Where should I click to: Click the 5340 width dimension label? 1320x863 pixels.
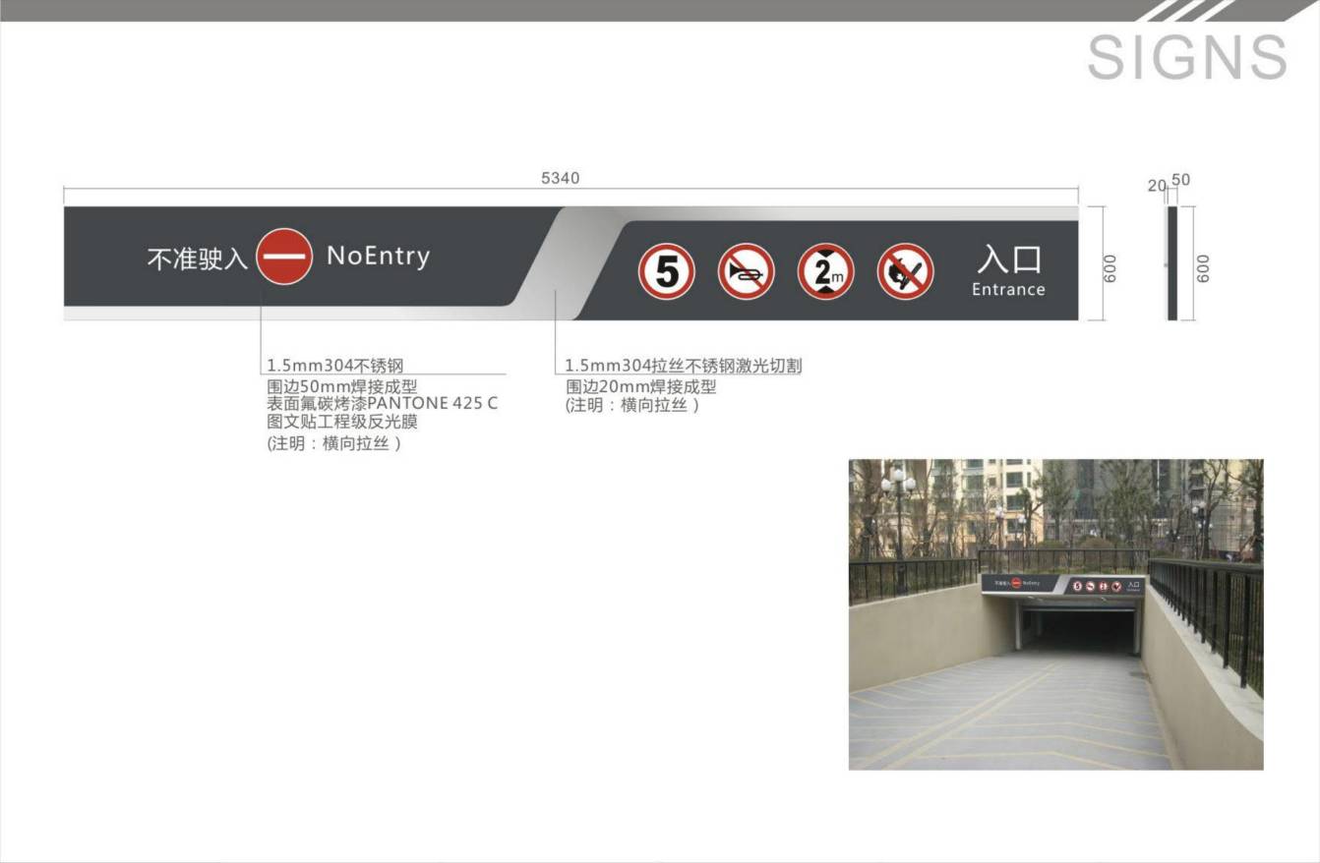click(x=561, y=179)
